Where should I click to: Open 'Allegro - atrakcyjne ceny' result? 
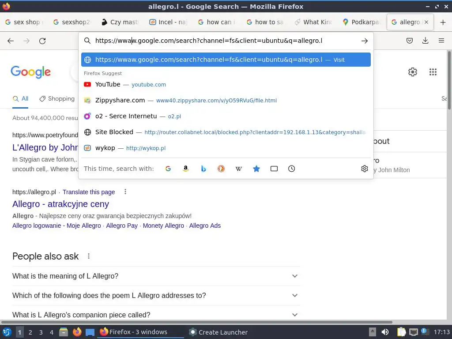tap(60, 204)
